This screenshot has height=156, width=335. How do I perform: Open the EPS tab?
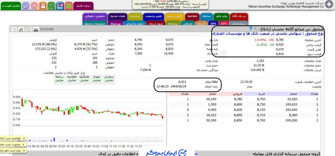[224, 23]
